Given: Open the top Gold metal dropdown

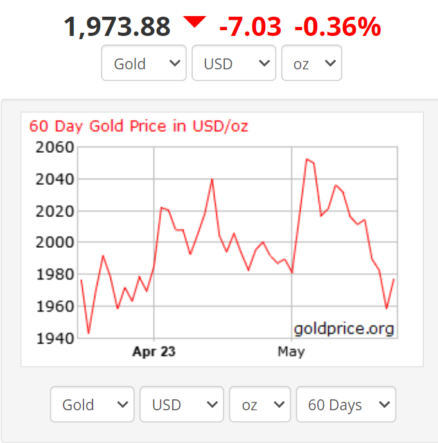Looking at the screenshot, I should coord(144,63).
